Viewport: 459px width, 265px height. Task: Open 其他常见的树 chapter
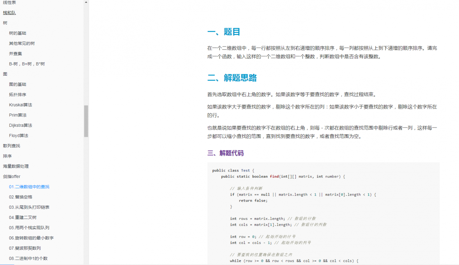tap(22, 43)
